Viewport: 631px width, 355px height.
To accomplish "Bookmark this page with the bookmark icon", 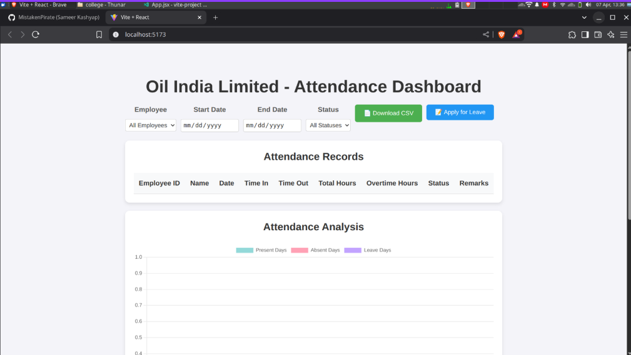I will (99, 34).
